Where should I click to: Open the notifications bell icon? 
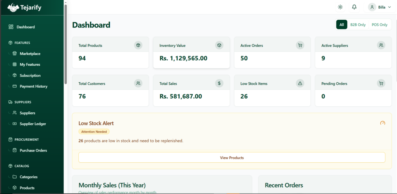point(354,7)
